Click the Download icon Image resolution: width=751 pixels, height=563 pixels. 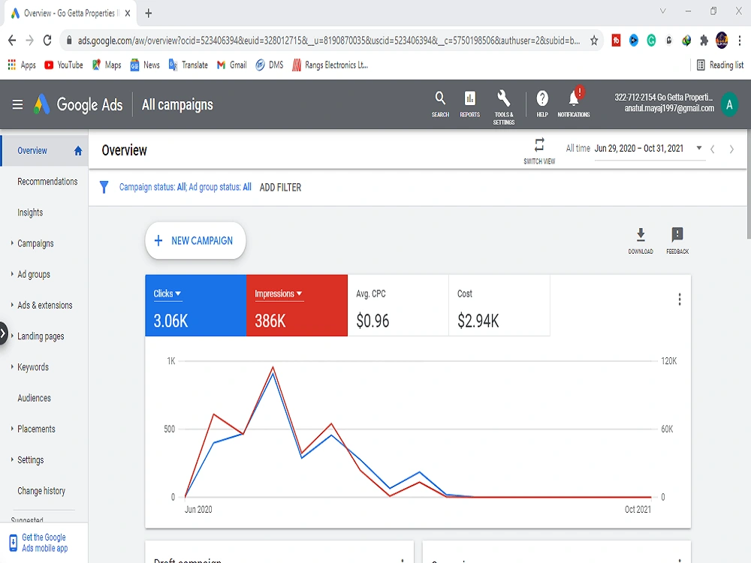[641, 241]
